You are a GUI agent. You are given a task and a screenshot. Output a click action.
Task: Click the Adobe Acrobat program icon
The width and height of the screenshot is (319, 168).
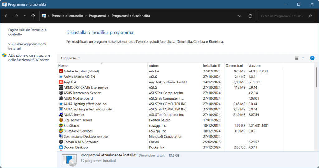pos(61,71)
